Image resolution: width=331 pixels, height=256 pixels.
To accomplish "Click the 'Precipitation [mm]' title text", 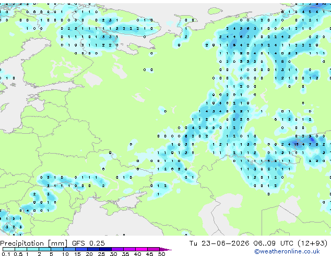I will point(34,243).
